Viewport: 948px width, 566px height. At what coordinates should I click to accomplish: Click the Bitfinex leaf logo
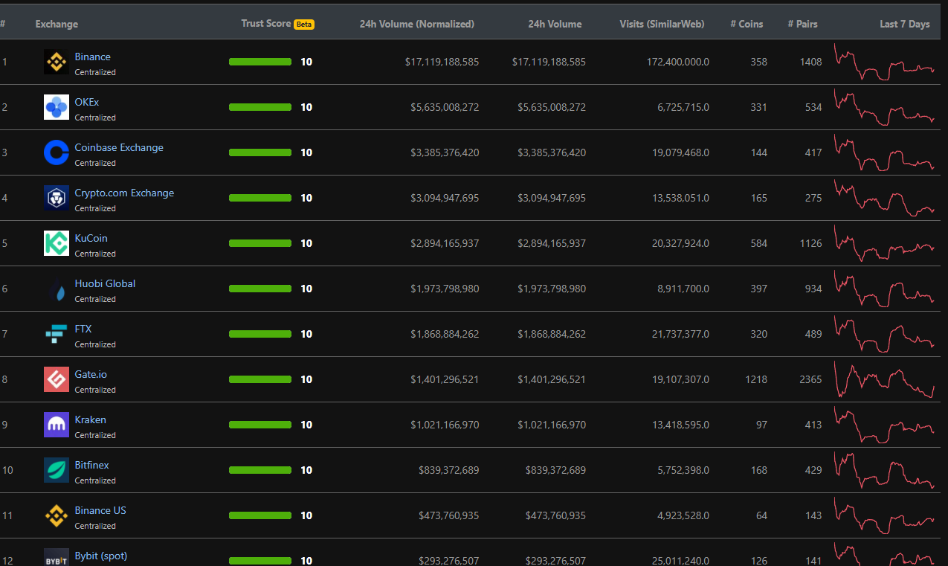pyautogui.click(x=57, y=471)
